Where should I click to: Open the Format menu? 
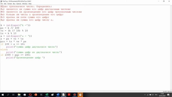pyautogui.click(x=10, y=4)
